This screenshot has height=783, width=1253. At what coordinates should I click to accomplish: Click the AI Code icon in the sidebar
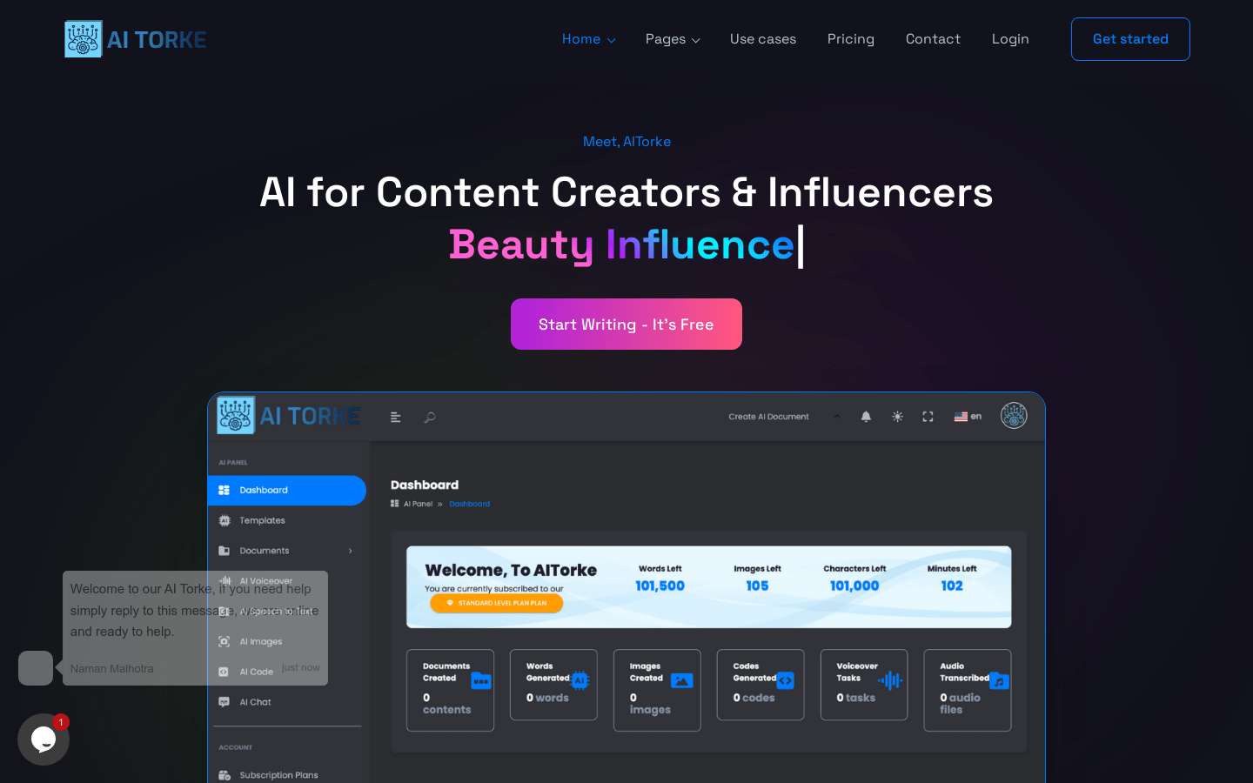point(224,672)
